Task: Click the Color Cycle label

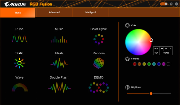Action: (x=98, y=29)
